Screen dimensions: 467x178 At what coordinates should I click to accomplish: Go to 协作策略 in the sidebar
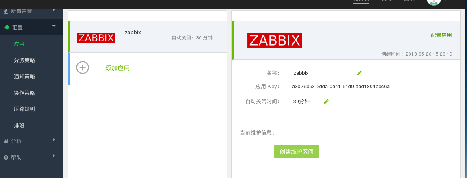point(24,93)
